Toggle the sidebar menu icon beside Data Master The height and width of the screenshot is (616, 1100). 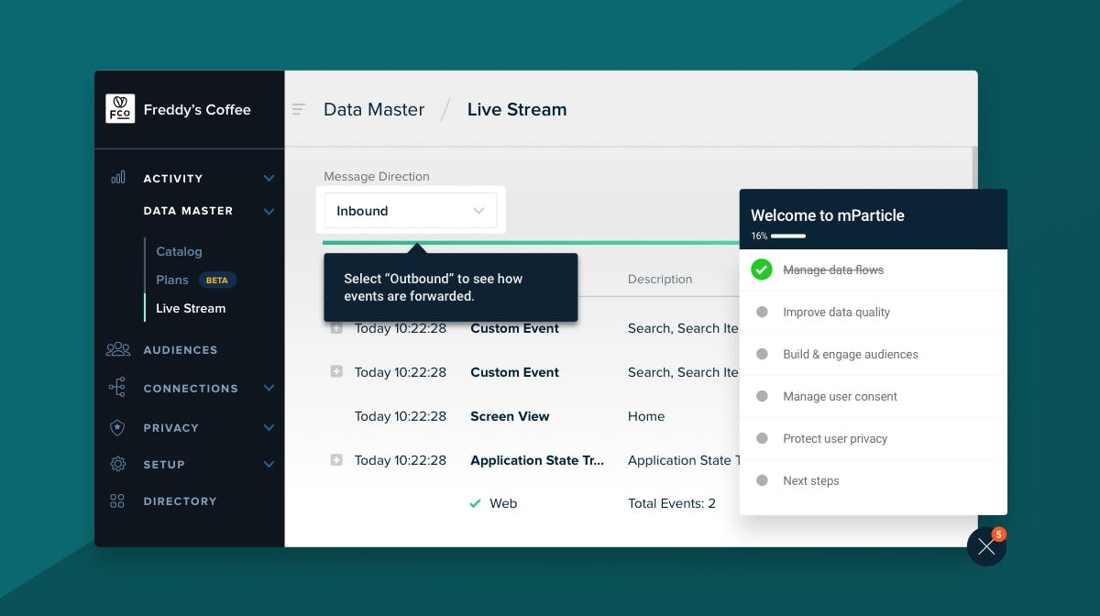pos(299,110)
